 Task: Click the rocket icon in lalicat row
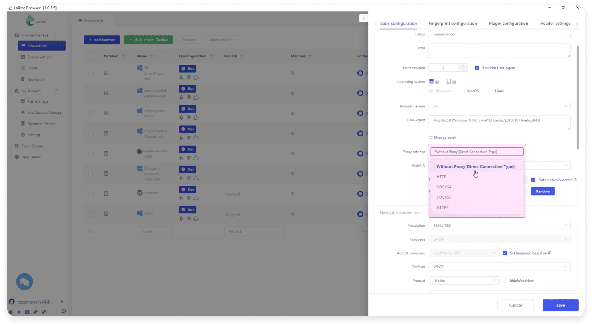181,218
